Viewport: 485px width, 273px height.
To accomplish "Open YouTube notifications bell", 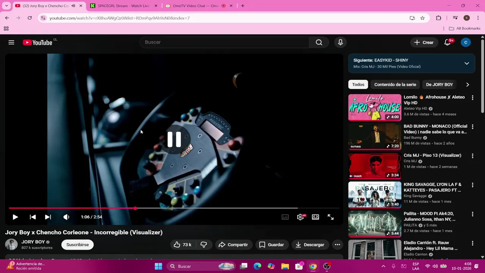I will [x=447, y=42].
